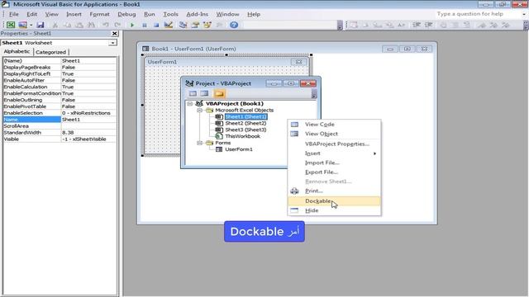Screen dimensions: 529x297
Task: Open the Window menu
Action: 227,14
